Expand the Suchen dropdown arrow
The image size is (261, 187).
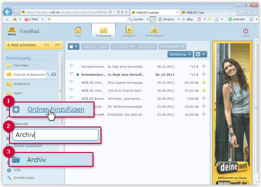click(147, 19)
